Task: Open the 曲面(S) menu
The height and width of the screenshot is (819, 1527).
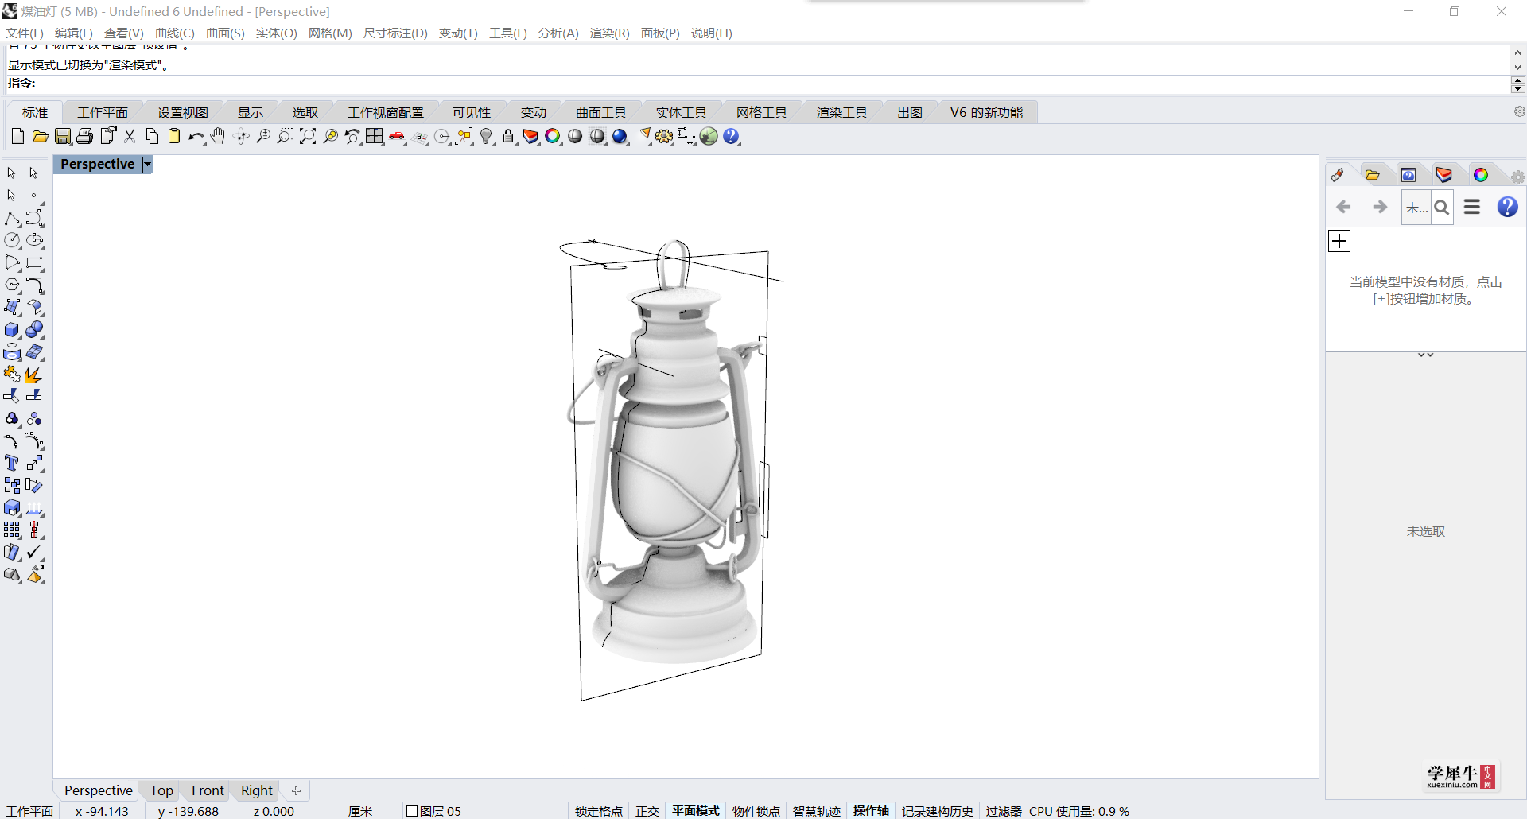Action: click(225, 33)
